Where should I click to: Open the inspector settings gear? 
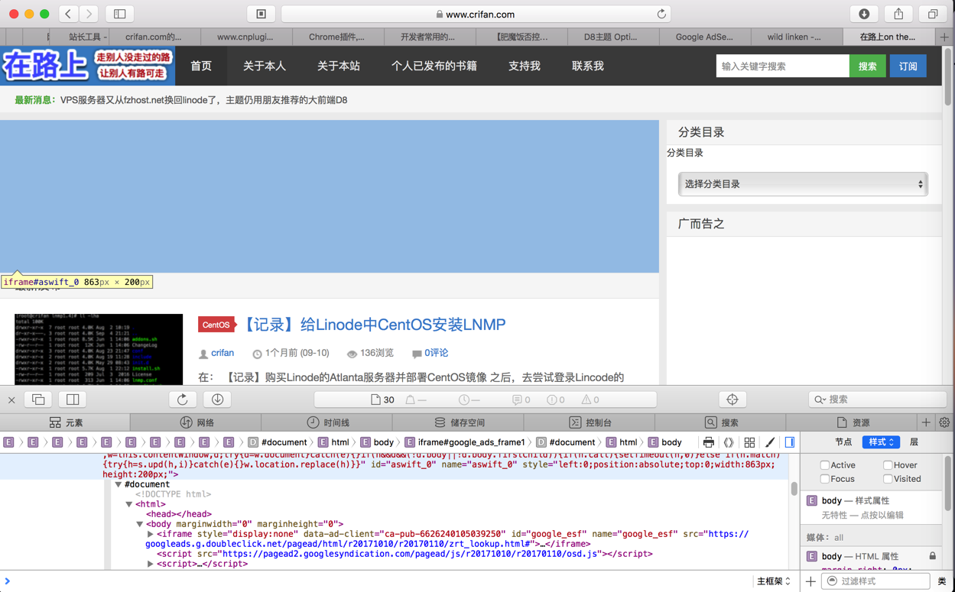coord(944,422)
